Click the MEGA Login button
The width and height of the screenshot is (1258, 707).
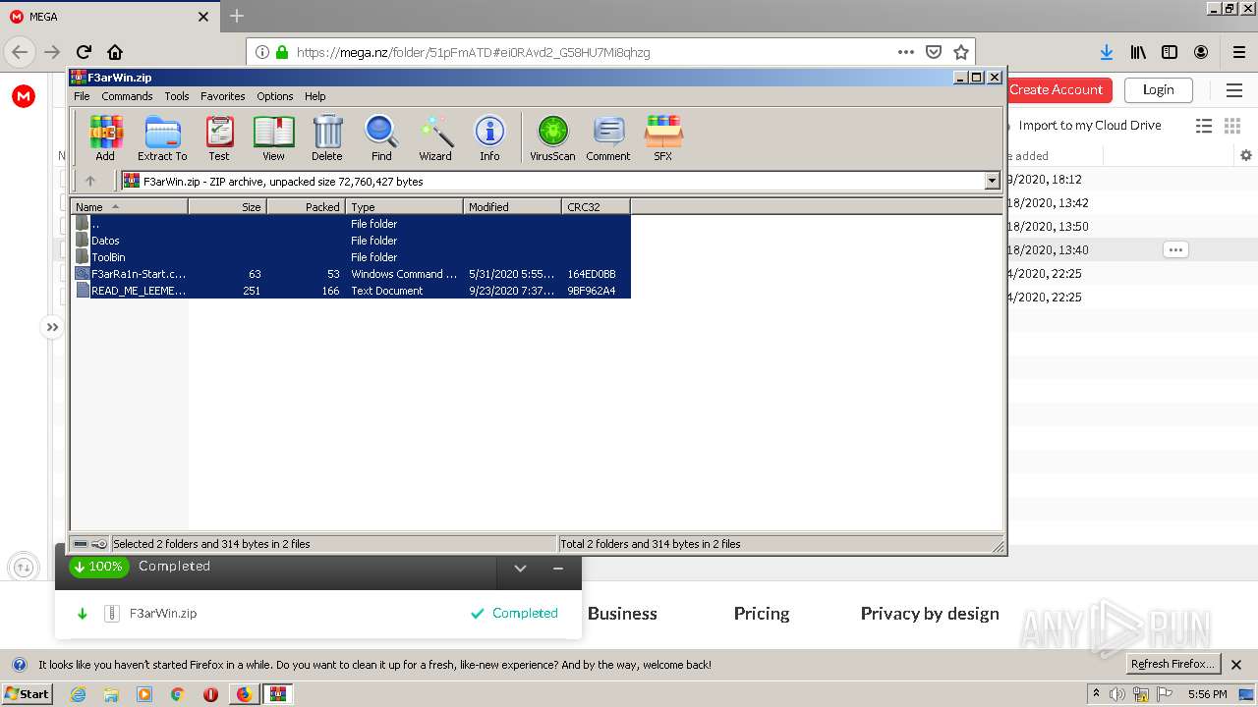(1158, 89)
